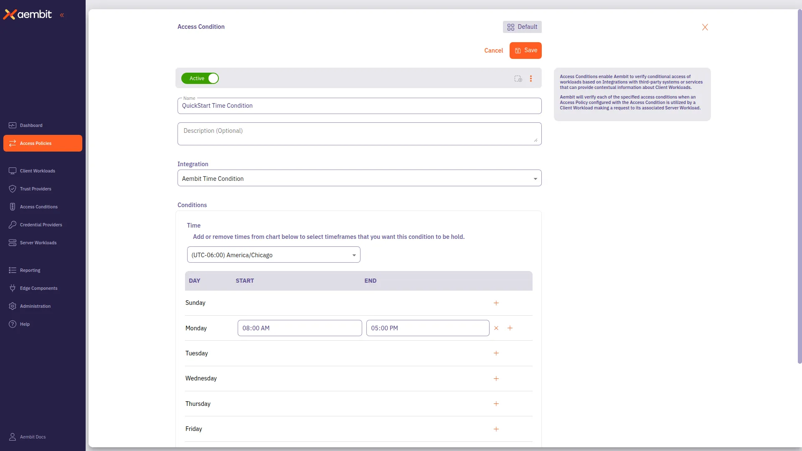Open Credential Providers
Image resolution: width=802 pixels, height=451 pixels.
pos(43,225)
